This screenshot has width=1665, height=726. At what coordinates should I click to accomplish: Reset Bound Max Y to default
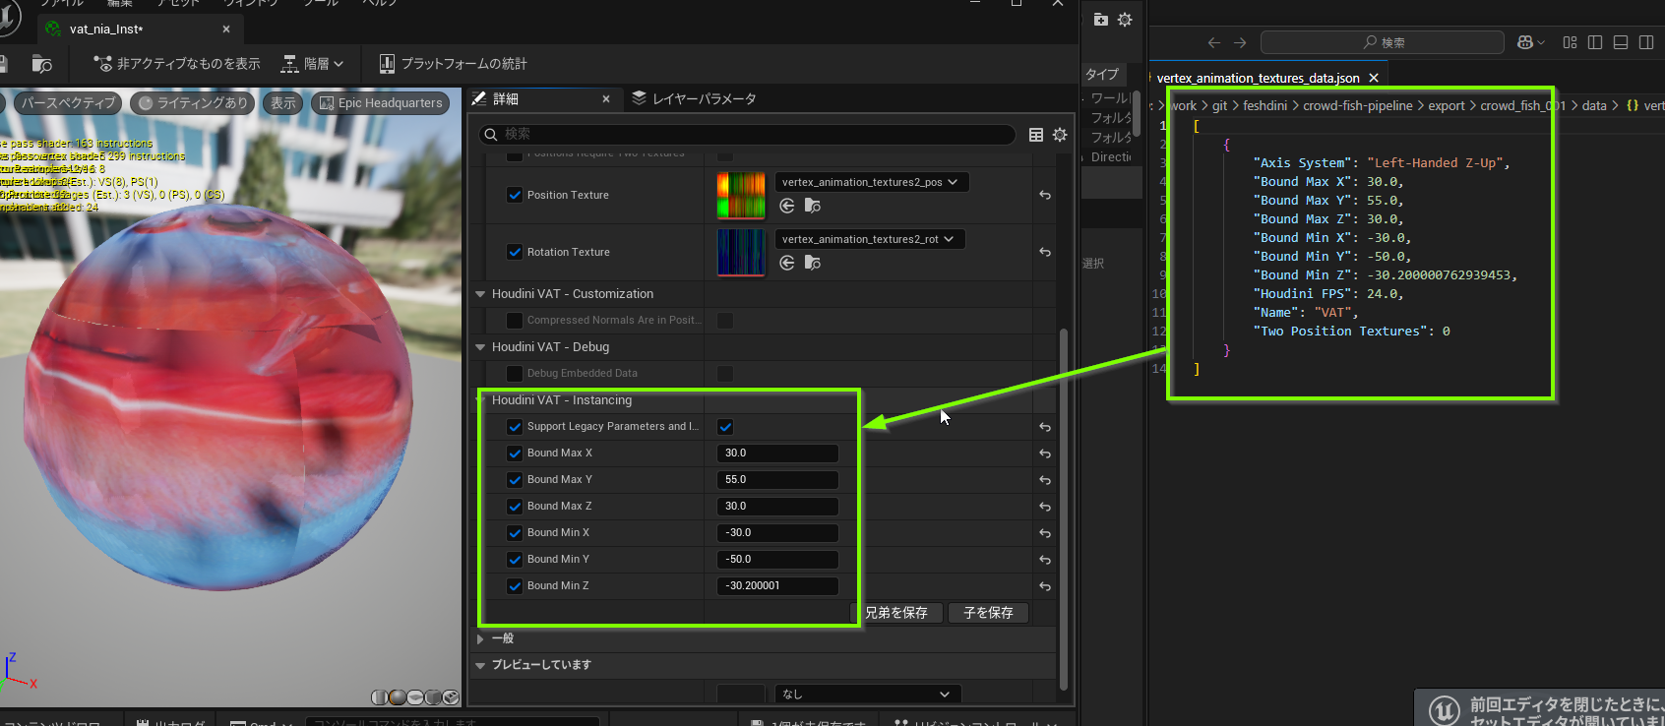[1045, 480]
